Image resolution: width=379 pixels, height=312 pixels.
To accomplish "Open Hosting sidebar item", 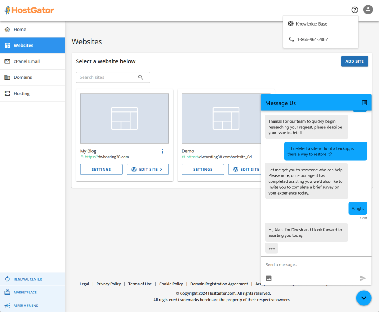I will click(x=33, y=94).
